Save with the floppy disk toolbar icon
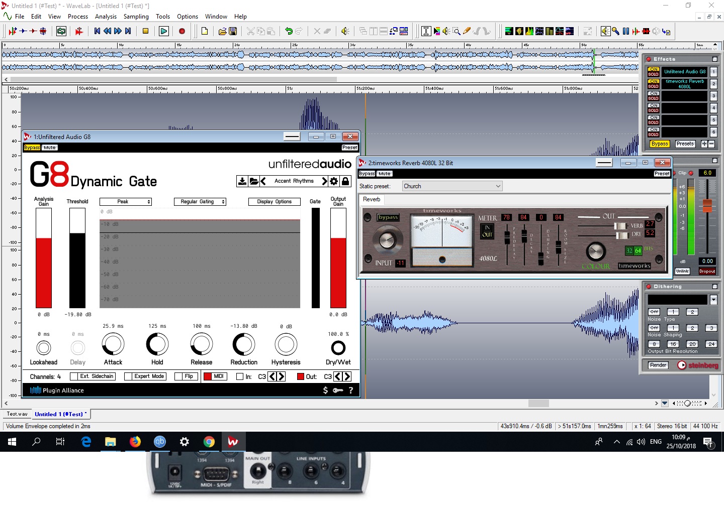The image size is (724, 514). [x=233, y=31]
